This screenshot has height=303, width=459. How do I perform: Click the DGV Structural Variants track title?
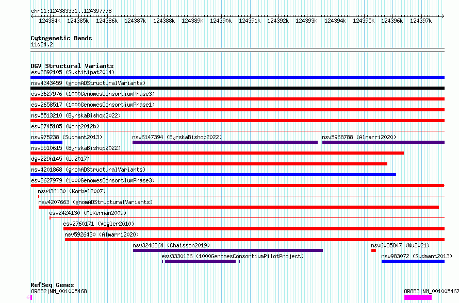[x=72, y=66]
